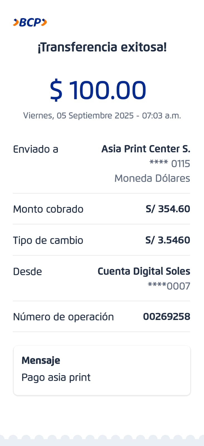Click the exchange rate value S/ 3.5460
204x446 pixels.
(x=168, y=240)
